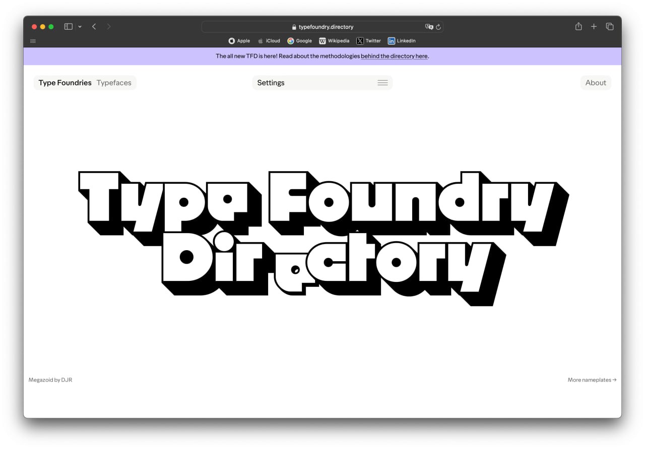The width and height of the screenshot is (645, 449).
Task: Open the Wikipedia bookmark
Action: pos(334,41)
